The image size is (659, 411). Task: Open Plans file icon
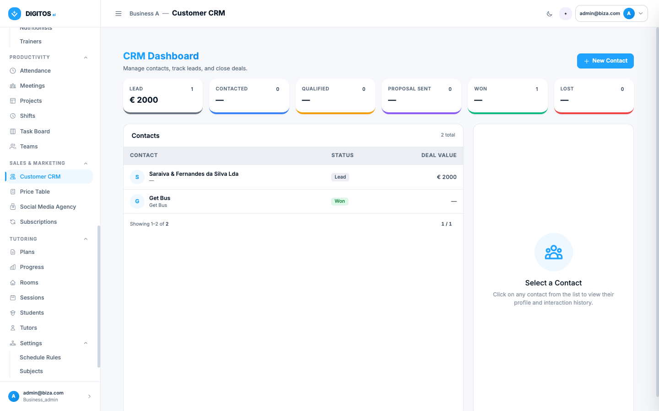point(13,252)
